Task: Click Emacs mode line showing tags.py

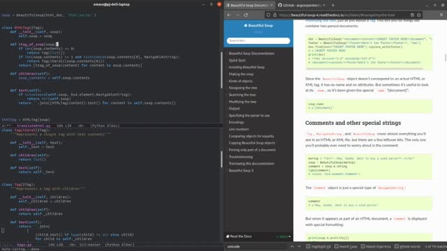Action: [x=111, y=245]
